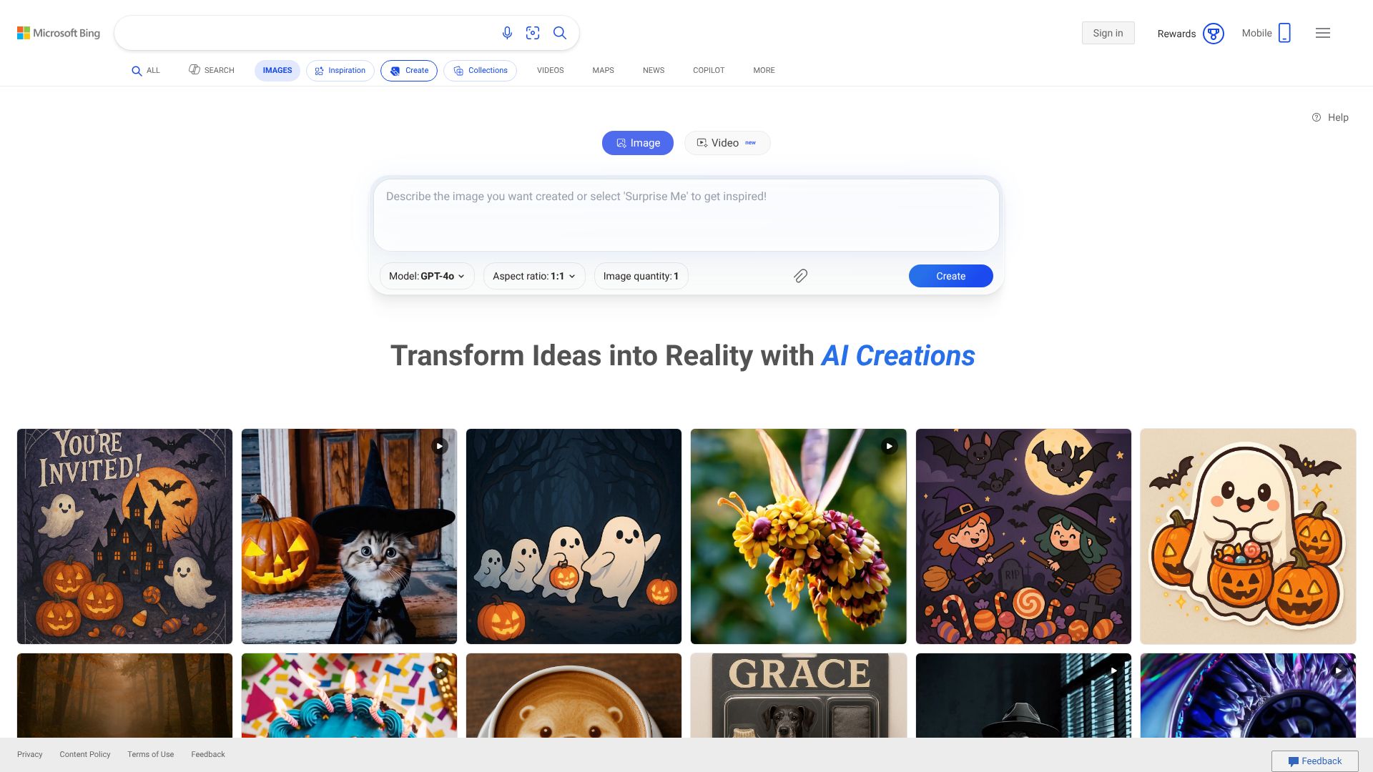Switch to Image generation mode

coord(638,143)
